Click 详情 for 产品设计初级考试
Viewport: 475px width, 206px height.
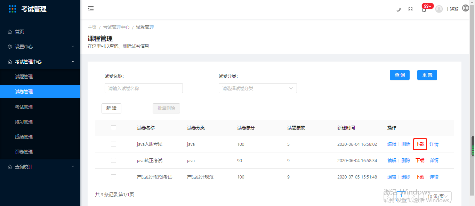coord(434,177)
